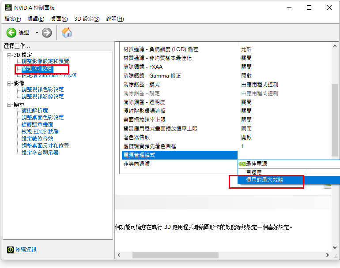Select 調整視訊影像設定 in tree
The height and width of the screenshot is (268, 340).
[x=43, y=97]
